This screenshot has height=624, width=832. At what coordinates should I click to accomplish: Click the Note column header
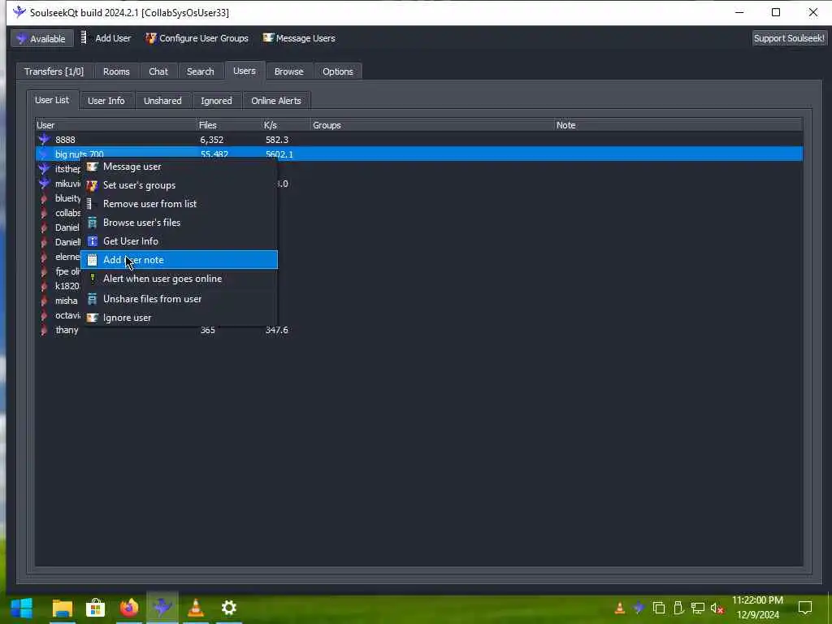678,125
